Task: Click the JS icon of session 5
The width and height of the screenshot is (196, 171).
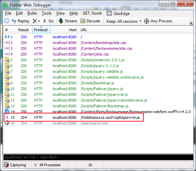Action: [7, 60]
